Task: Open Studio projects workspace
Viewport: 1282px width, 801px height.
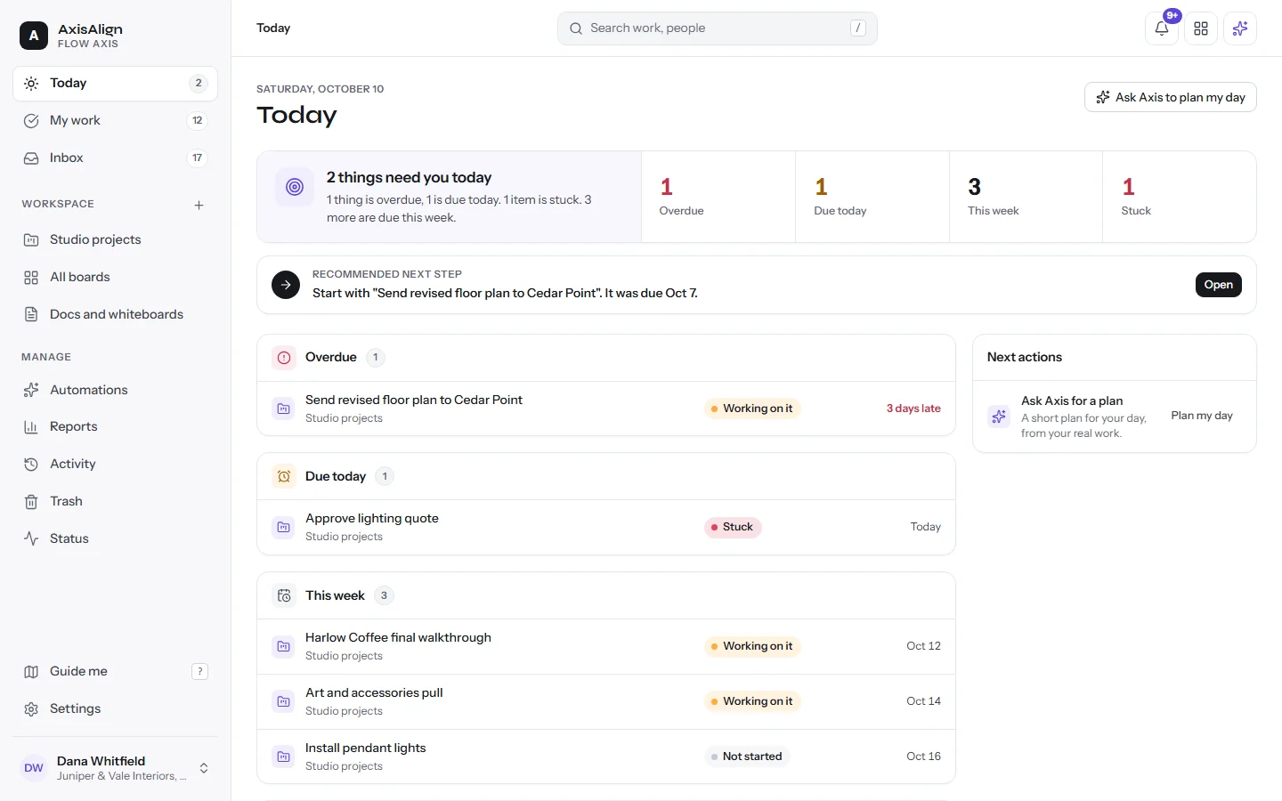Action: click(115, 240)
